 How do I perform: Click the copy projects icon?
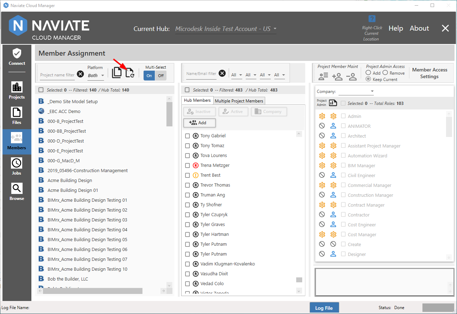117,72
